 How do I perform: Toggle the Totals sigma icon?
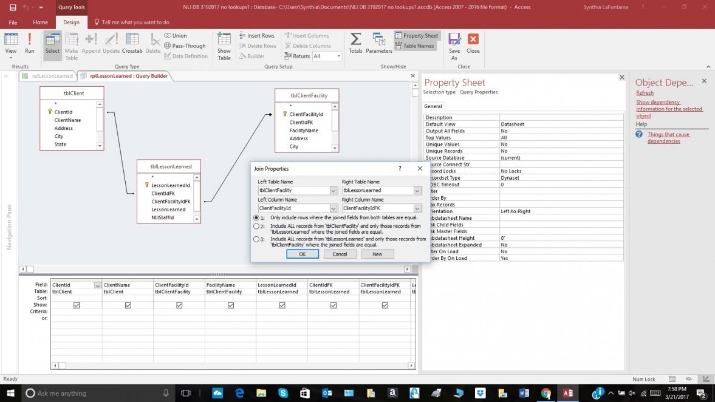pos(355,44)
